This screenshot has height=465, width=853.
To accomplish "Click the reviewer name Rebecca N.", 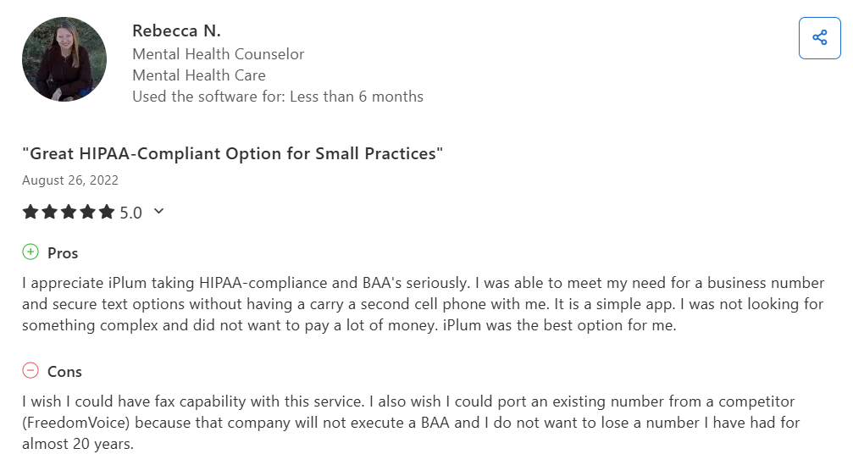I will 176,30.
